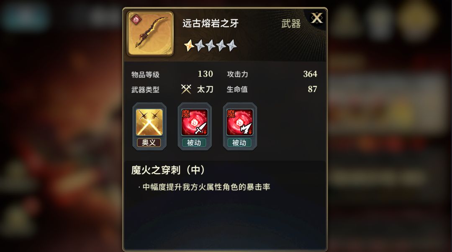This screenshot has width=452, height=252.
Task: Close the weapon detail popup
Action: pyautogui.click(x=316, y=18)
